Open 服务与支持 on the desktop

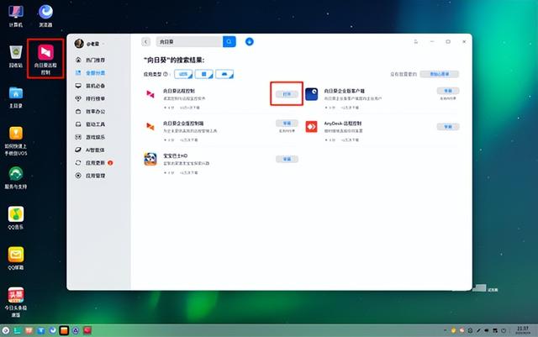click(16, 178)
